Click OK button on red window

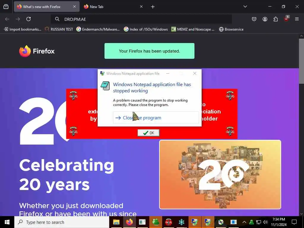(148, 133)
